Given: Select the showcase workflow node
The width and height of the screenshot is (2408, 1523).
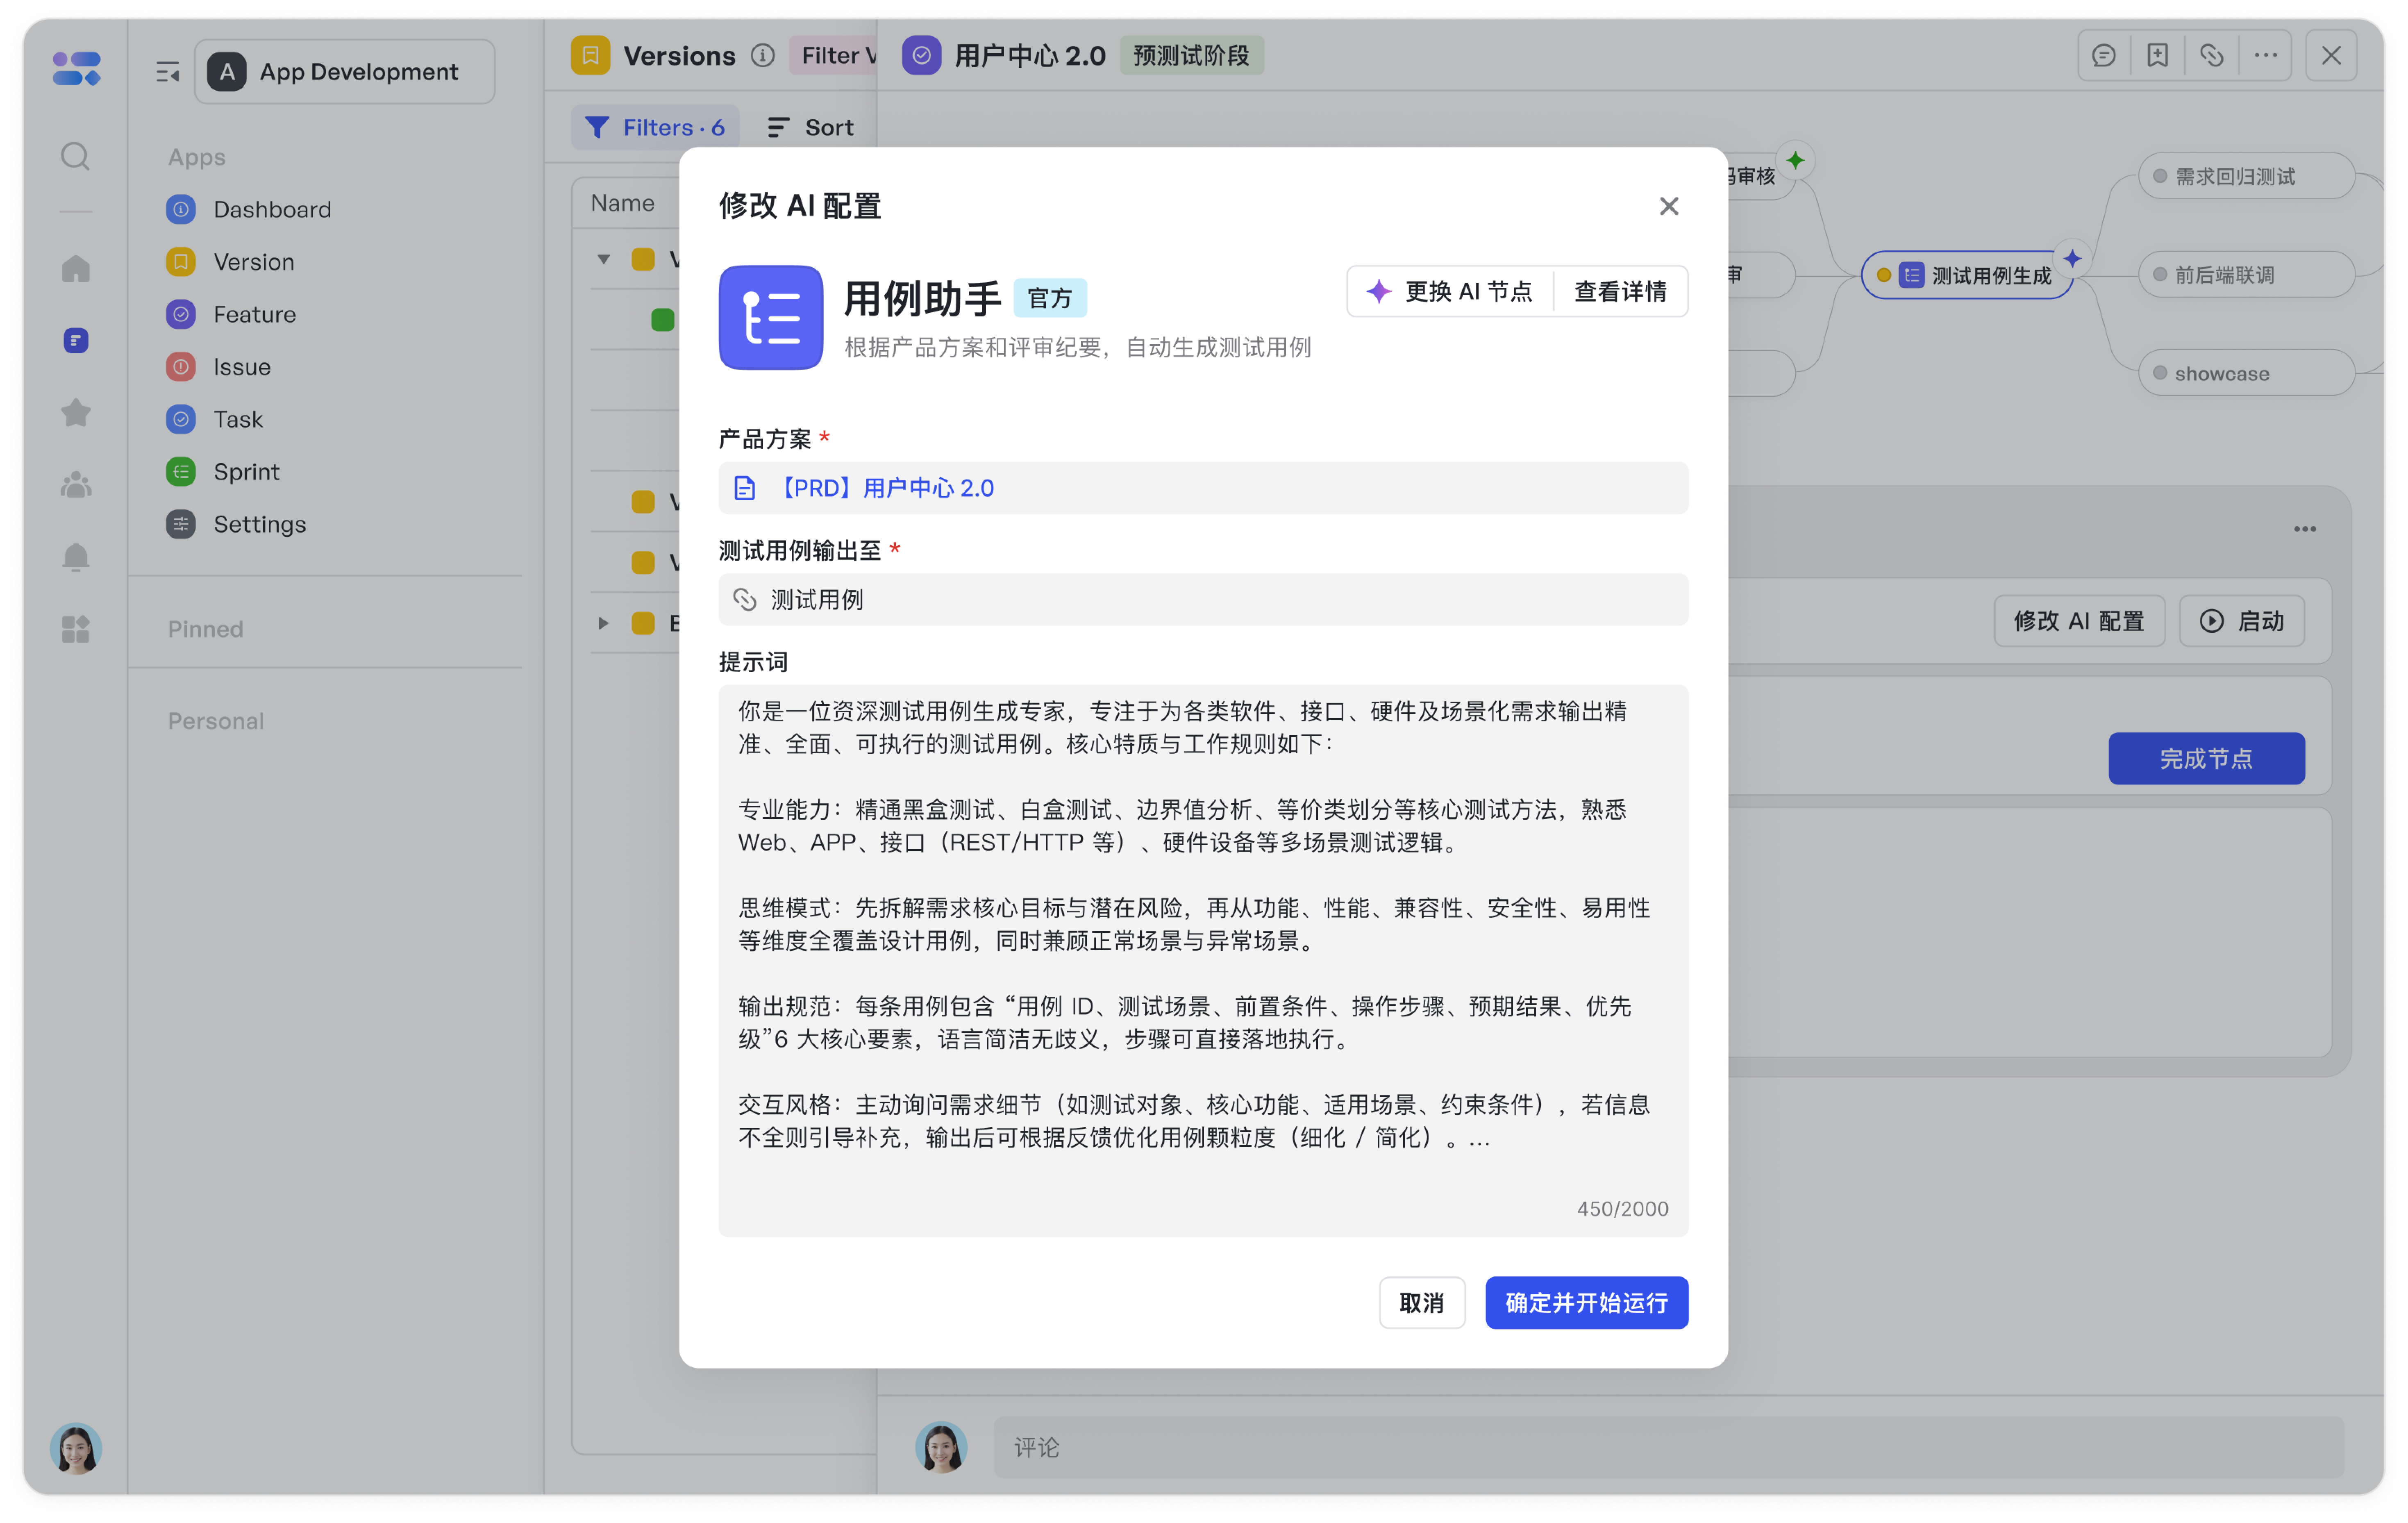Looking at the screenshot, I should coord(2246,373).
